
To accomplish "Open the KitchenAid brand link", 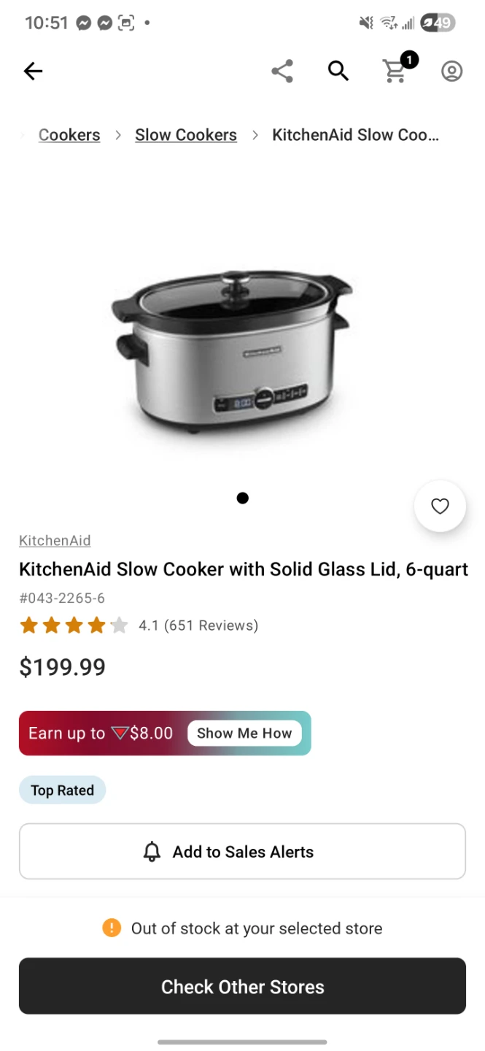I will tap(55, 541).
